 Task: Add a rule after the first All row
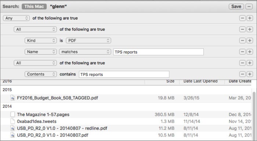(250, 29)
